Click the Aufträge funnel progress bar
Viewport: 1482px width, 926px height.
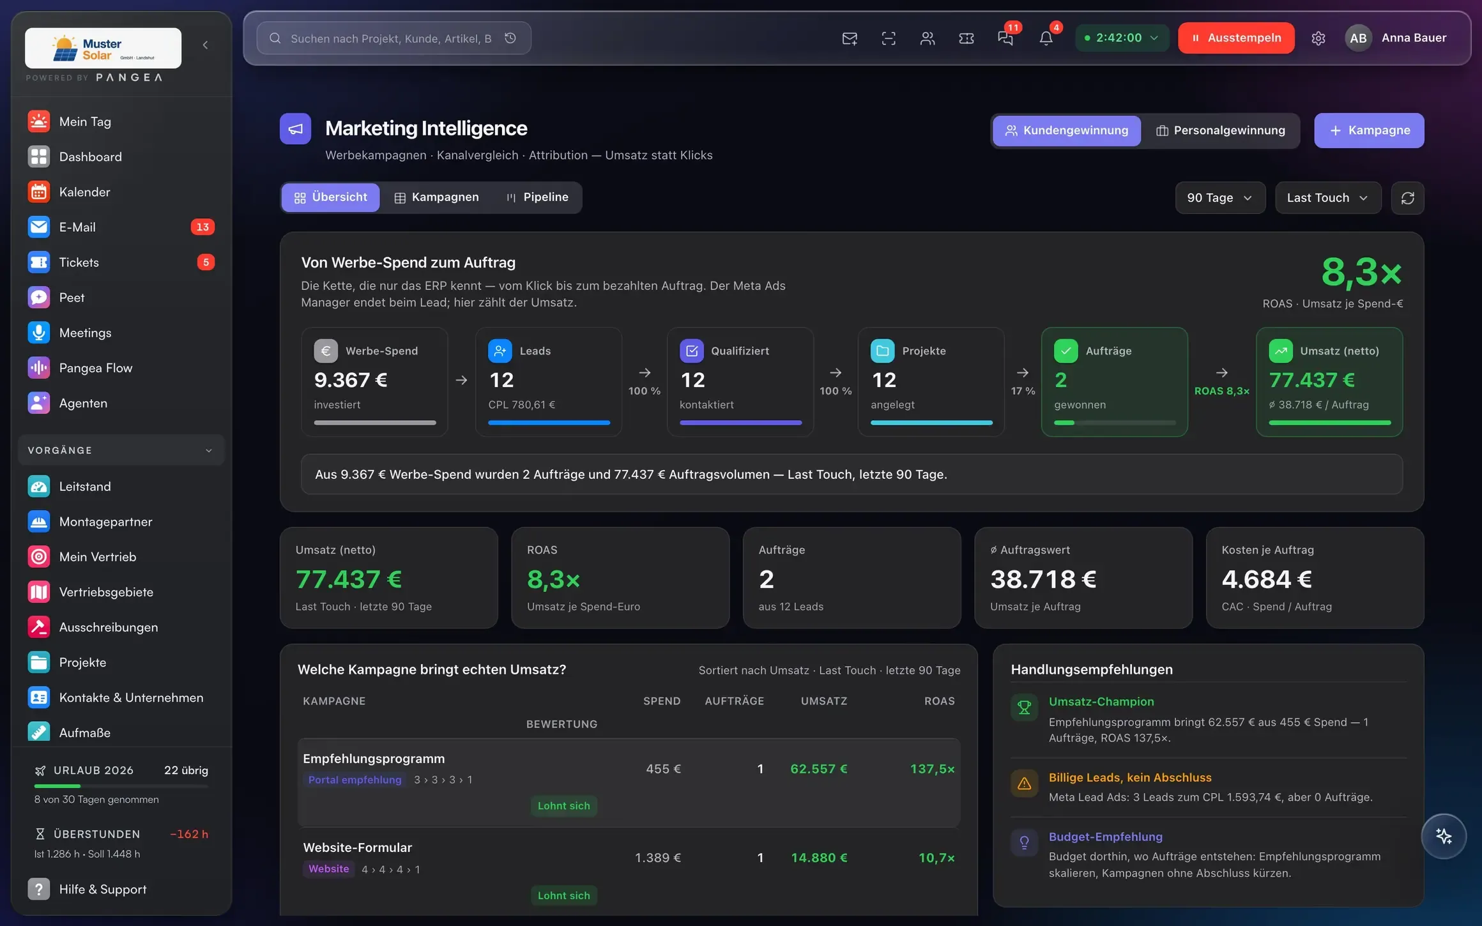tap(1115, 423)
